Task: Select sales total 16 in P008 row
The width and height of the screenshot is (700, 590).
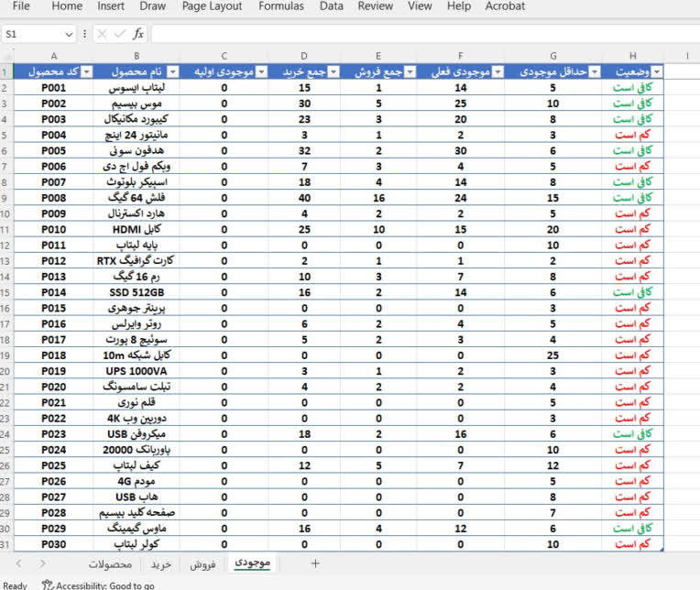Action: click(x=378, y=198)
